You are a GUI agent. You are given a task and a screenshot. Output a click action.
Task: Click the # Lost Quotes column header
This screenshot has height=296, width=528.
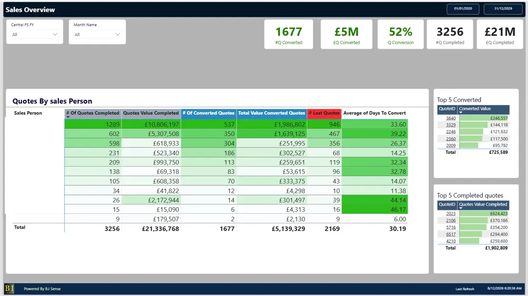pyautogui.click(x=324, y=113)
